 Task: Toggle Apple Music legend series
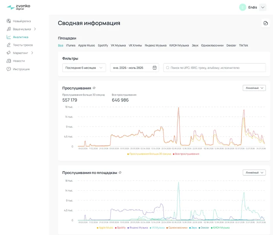click(x=105, y=228)
